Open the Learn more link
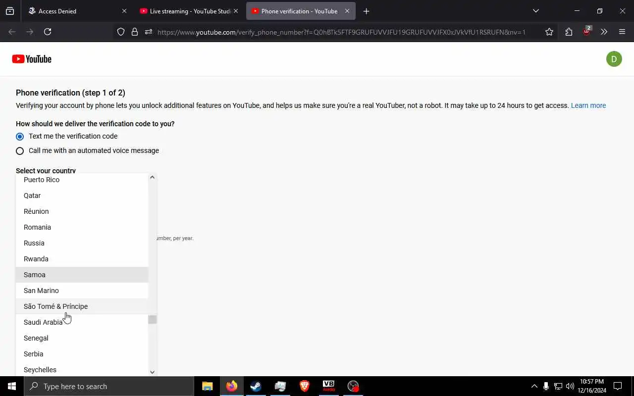 [588, 105]
